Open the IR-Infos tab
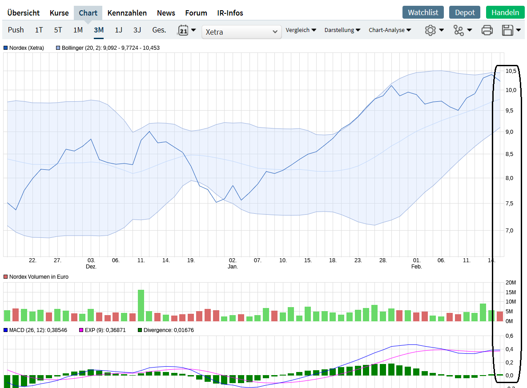 tap(230, 13)
